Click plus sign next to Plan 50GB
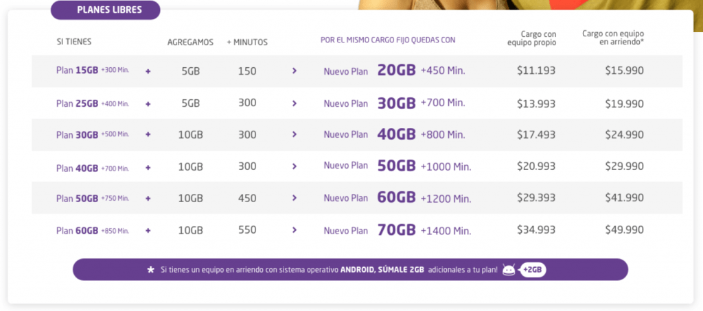 pyautogui.click(x=148, y=198)
